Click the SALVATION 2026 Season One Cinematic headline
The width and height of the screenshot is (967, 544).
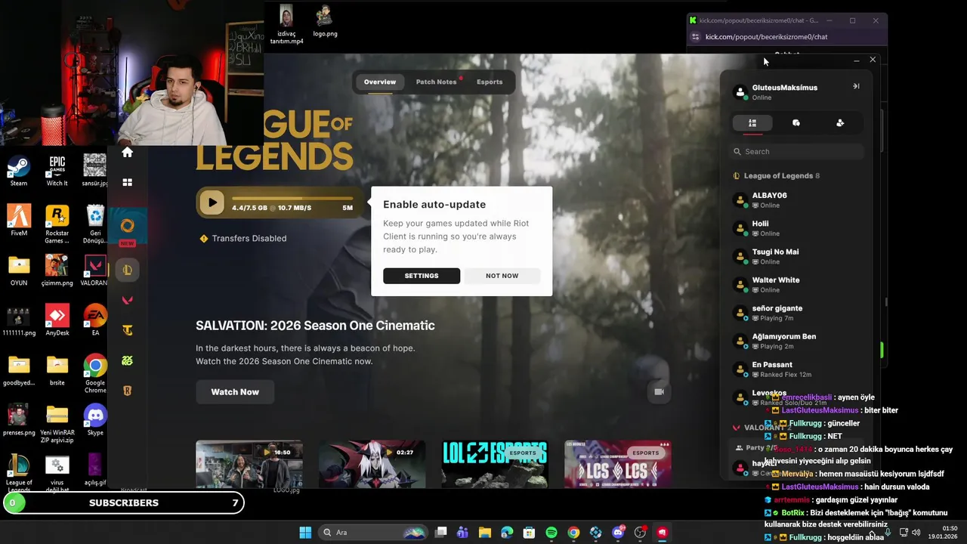click(315, 326)
